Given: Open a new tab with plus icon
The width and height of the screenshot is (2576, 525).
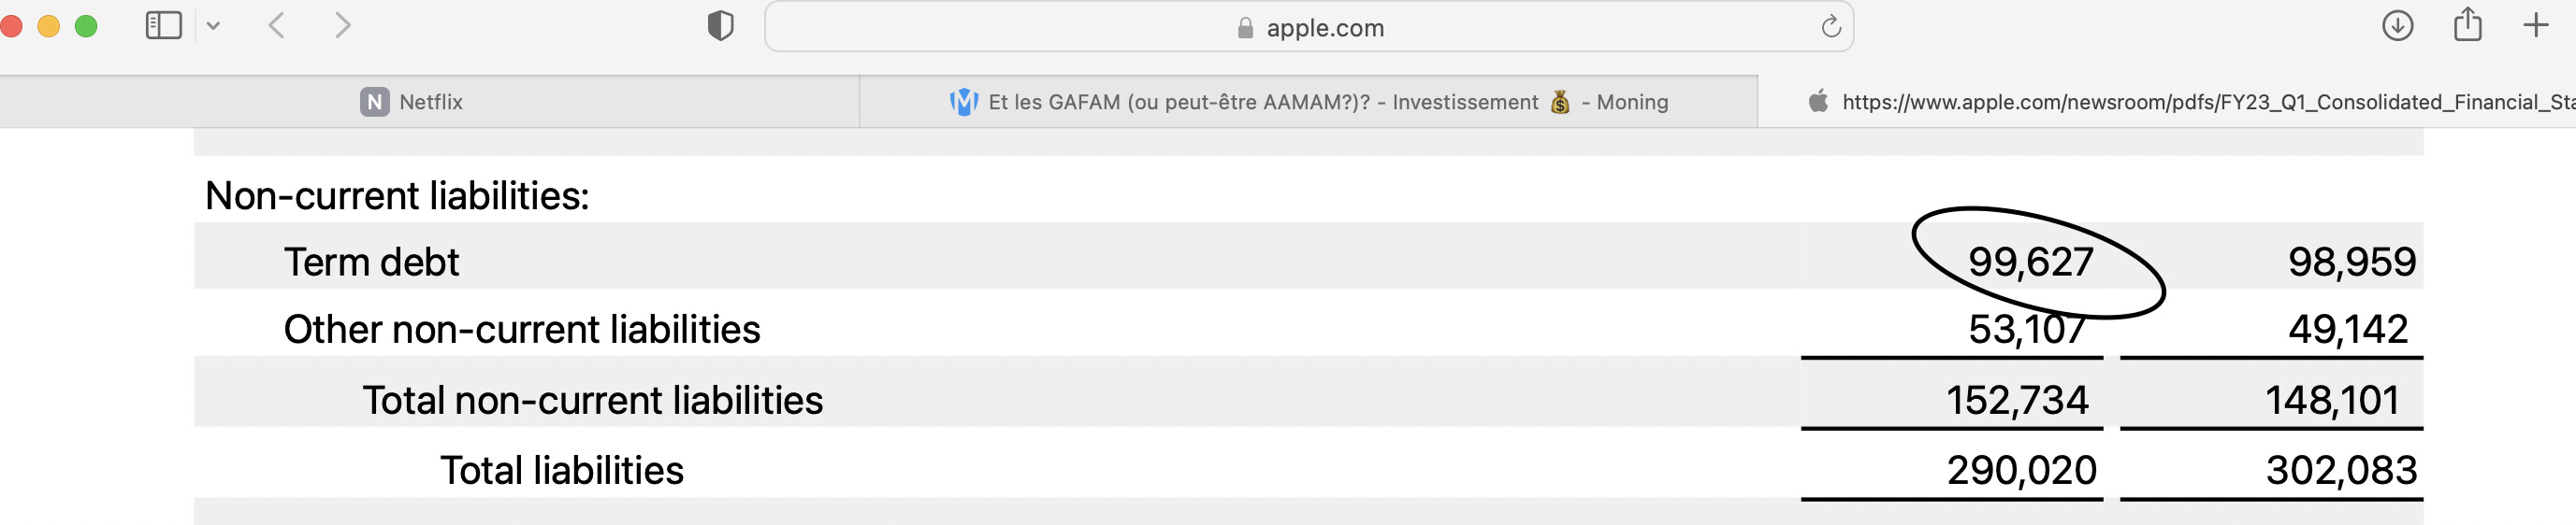Looking at the screenshot, I should (x=2535, y=25).
